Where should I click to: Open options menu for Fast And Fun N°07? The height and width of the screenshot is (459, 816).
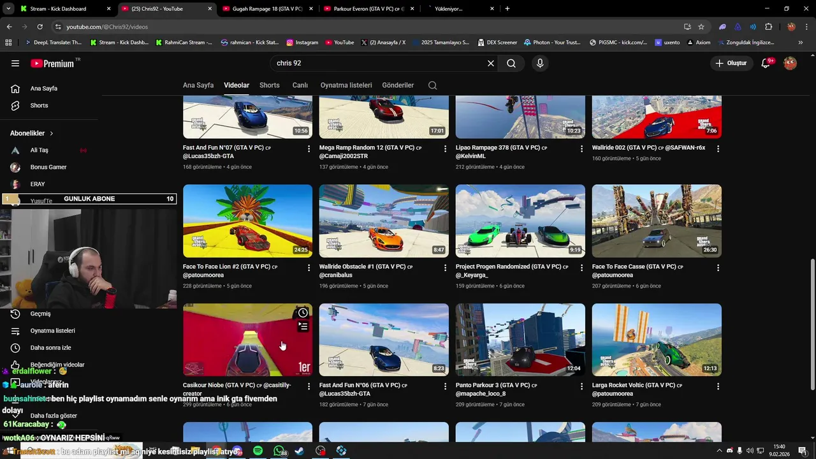309,149
